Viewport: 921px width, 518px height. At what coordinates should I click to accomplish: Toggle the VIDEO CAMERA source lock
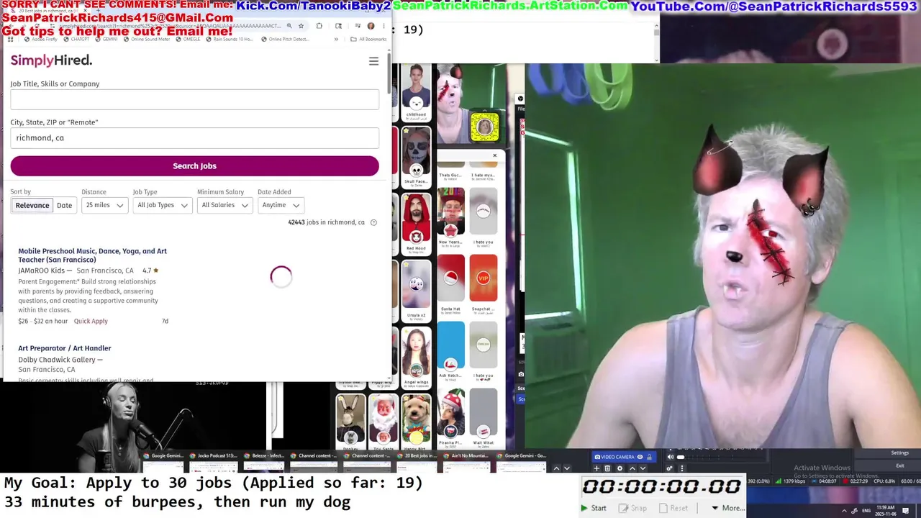(649, 457)
